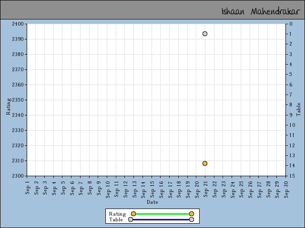Select the Sep 30 date tick label

286,187
